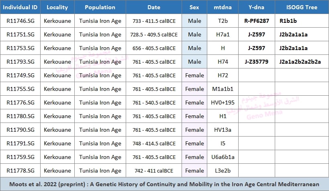Select individual ID R11778.SG
329x191 pixels.
point(20,171)
